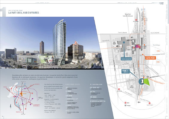
Task: Click the green park area beside SKY 56
Action: coord(147,82)
